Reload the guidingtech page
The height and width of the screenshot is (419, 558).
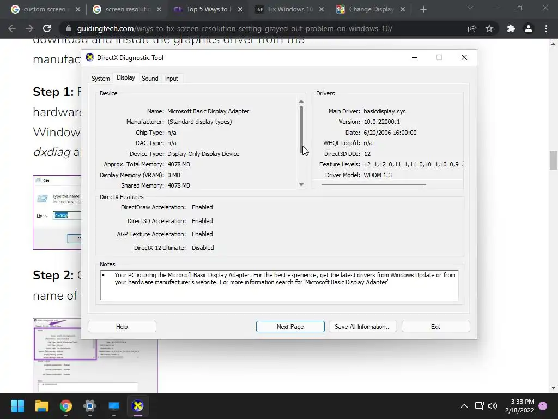(x=47, y=28)
